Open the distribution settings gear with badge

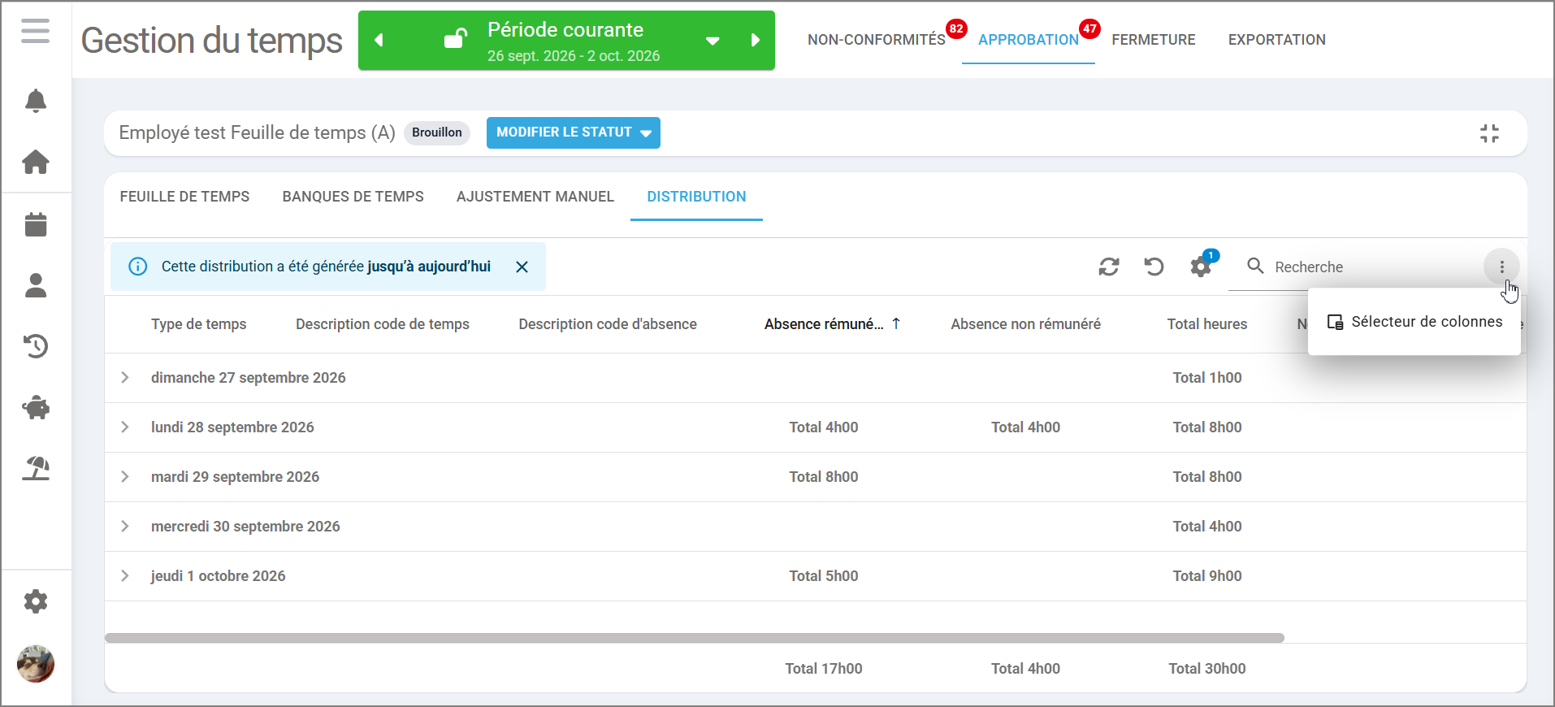coord(1201,267)
